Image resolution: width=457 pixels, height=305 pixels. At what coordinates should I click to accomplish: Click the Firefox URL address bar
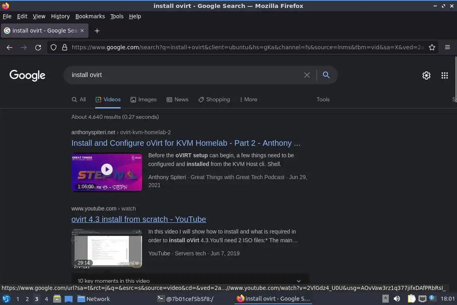point(248,47)
